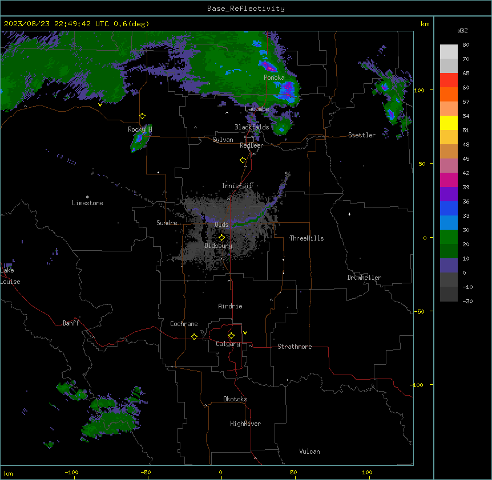Screen dimensions: 492x480
Task: Click the asterisk marker above Limestone
Action: (x=87, y=197)
